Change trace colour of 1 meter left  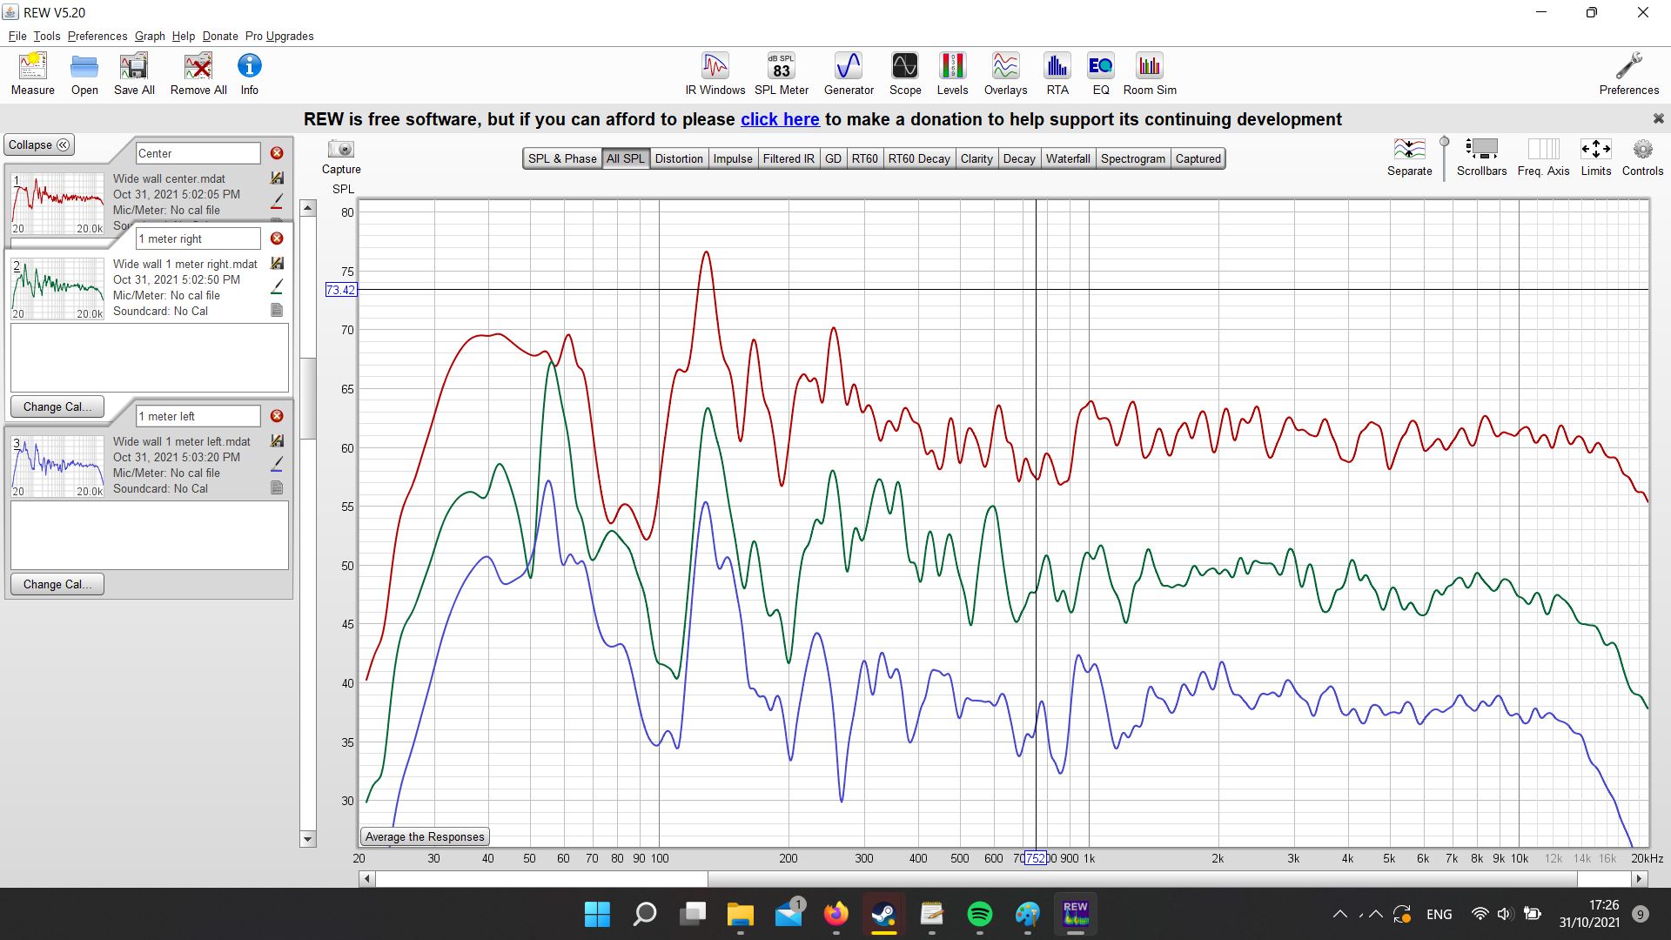pos(277,464)
